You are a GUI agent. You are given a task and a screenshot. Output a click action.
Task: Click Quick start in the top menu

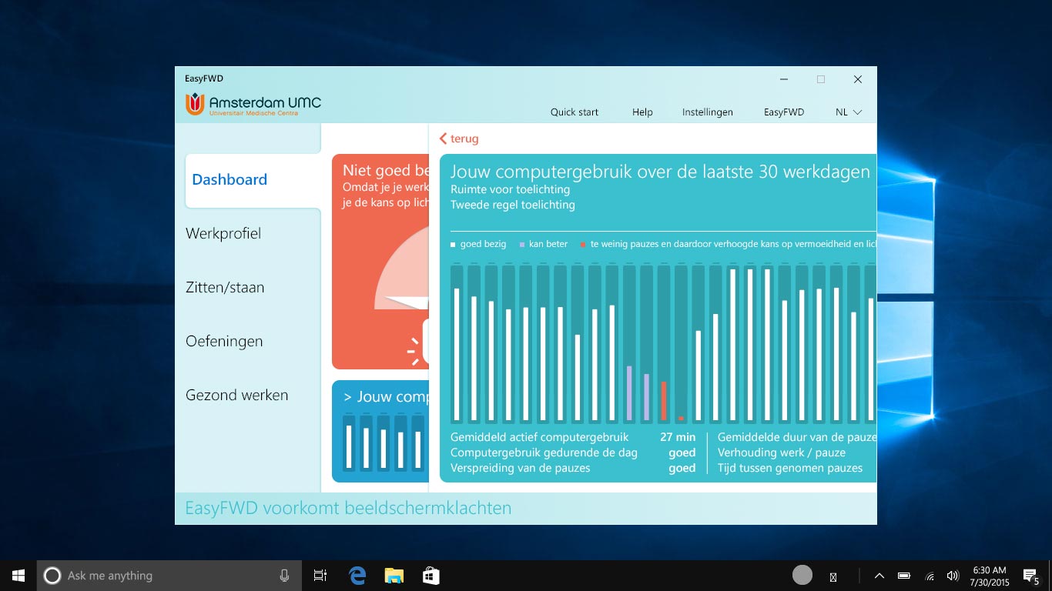click(574, 112)
